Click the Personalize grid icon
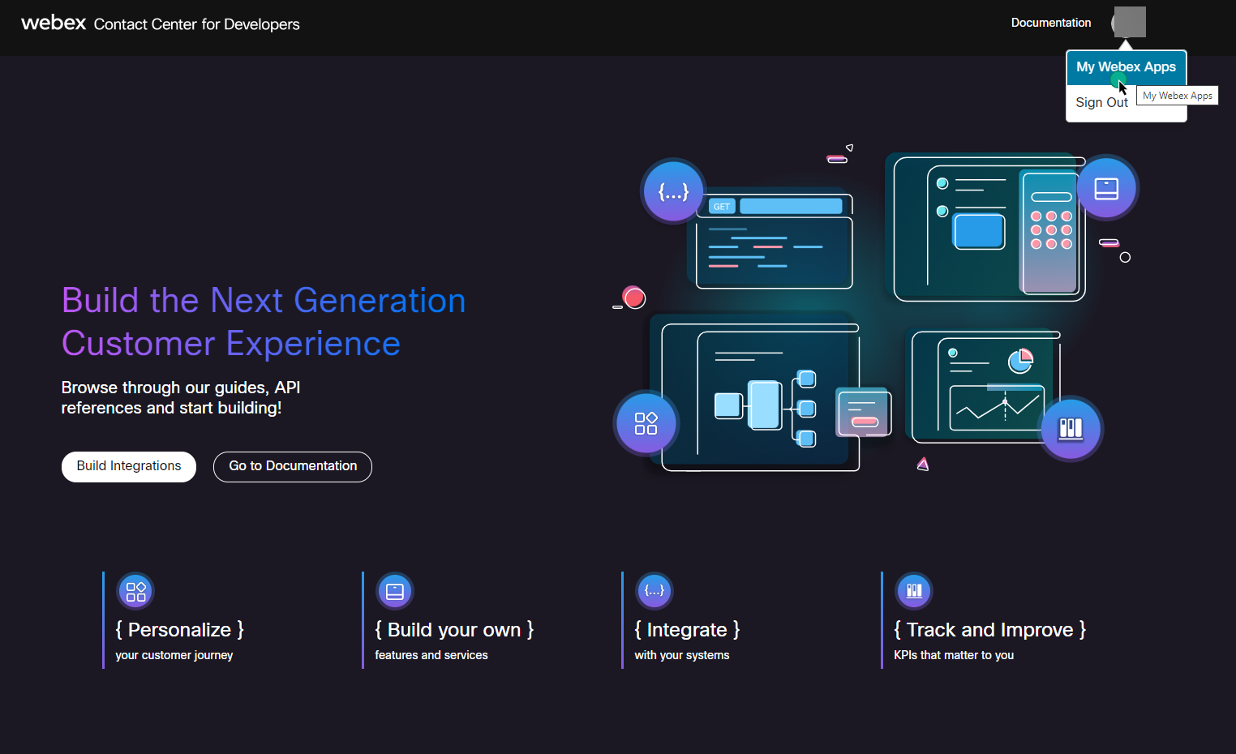This screenshot has height=754, width=1236. click(x=135, y=590)
